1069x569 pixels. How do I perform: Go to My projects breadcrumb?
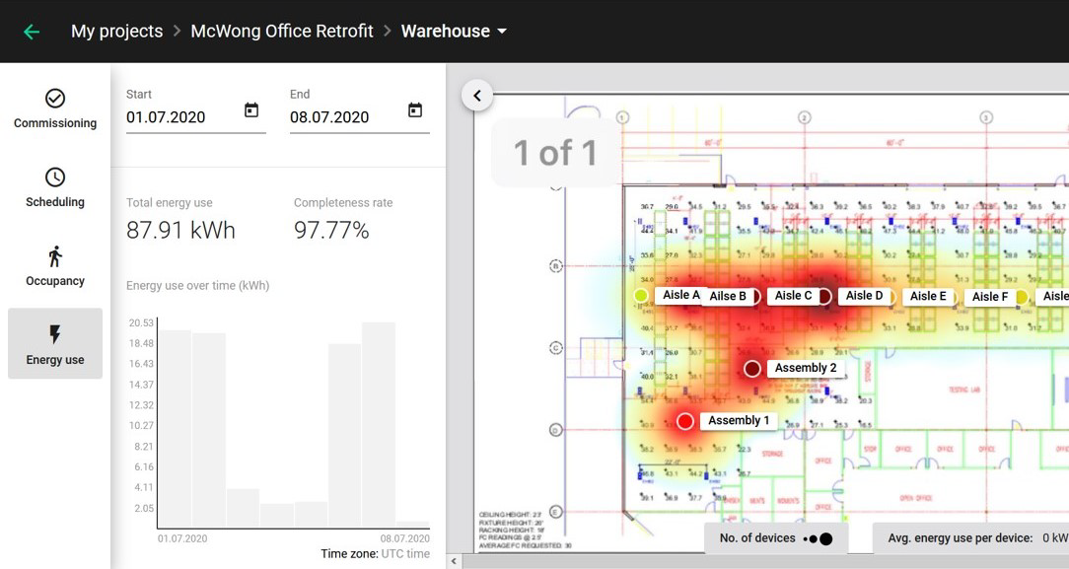(x=116, y=32)
